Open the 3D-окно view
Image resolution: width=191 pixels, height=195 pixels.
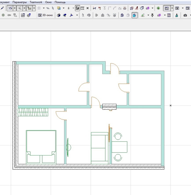pos(46,15)
